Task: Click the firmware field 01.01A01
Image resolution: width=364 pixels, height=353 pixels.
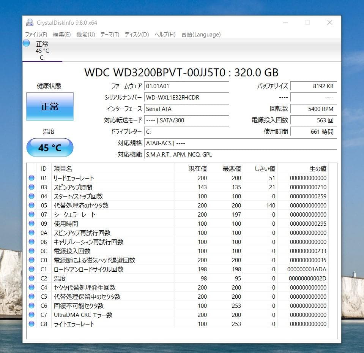Action: click(186, 86)
